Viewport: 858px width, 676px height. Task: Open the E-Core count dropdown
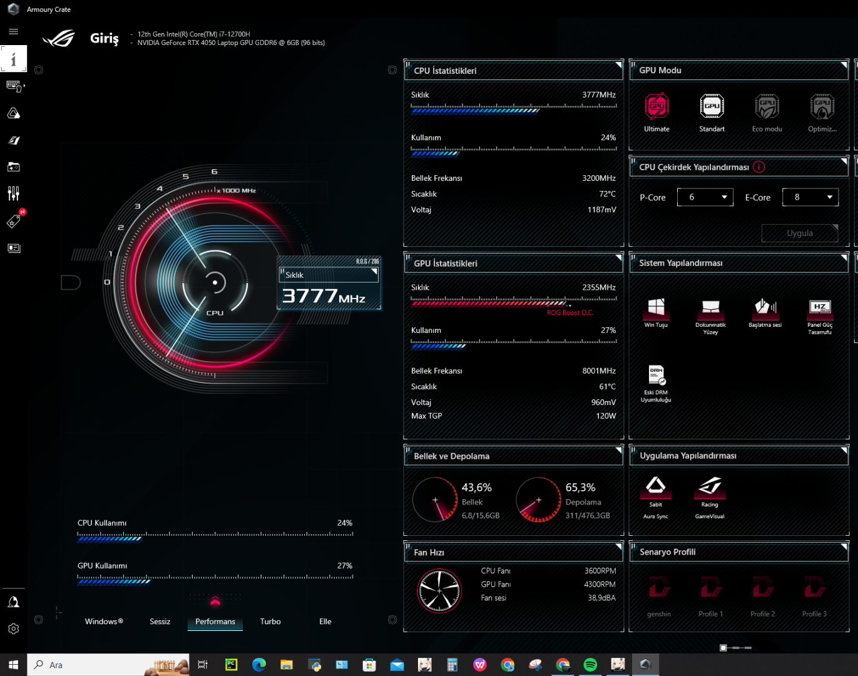tap(810, 197)
